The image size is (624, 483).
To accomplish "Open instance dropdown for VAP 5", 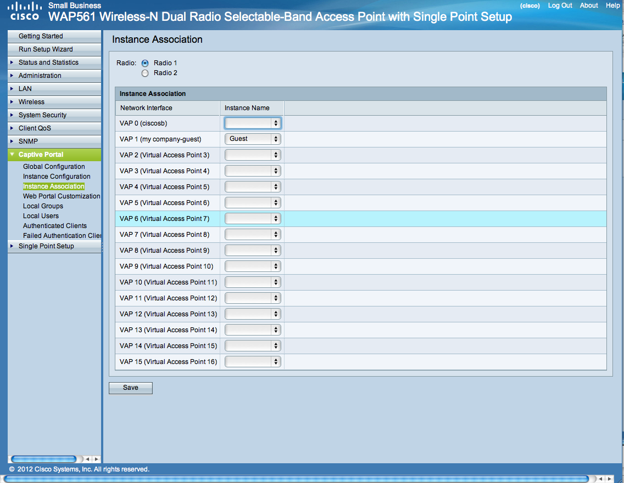I will (x=253, y=202).
